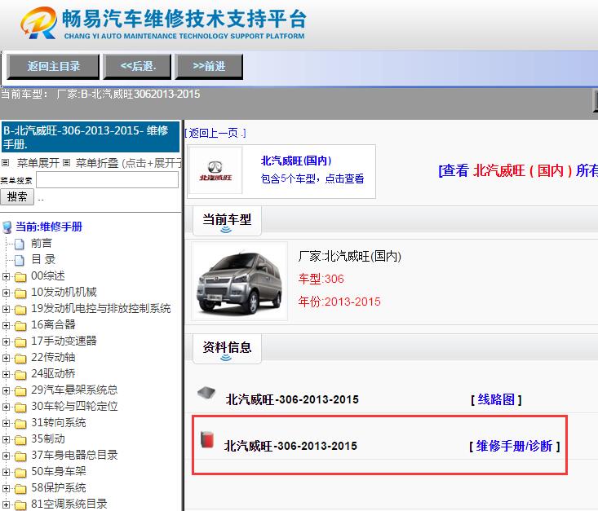Open the 维修手册/诊断 link
This screenshot has width=598, height=511.
coord(515,446)
